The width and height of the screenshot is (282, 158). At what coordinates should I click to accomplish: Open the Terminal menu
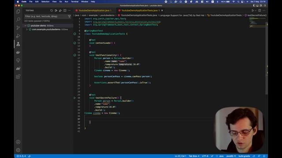[74, 2]
